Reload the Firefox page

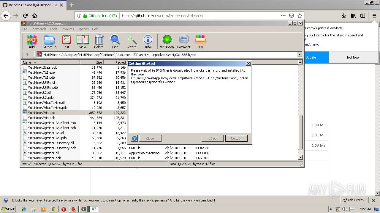tap(25, 16)
